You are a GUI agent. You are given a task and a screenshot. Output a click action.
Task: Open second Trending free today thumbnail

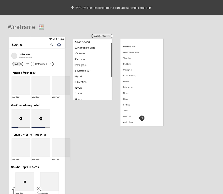[x=41, y=86]
